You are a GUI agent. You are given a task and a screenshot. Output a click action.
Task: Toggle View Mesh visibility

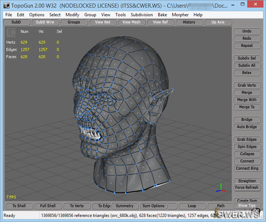click(x=131, y=22)
